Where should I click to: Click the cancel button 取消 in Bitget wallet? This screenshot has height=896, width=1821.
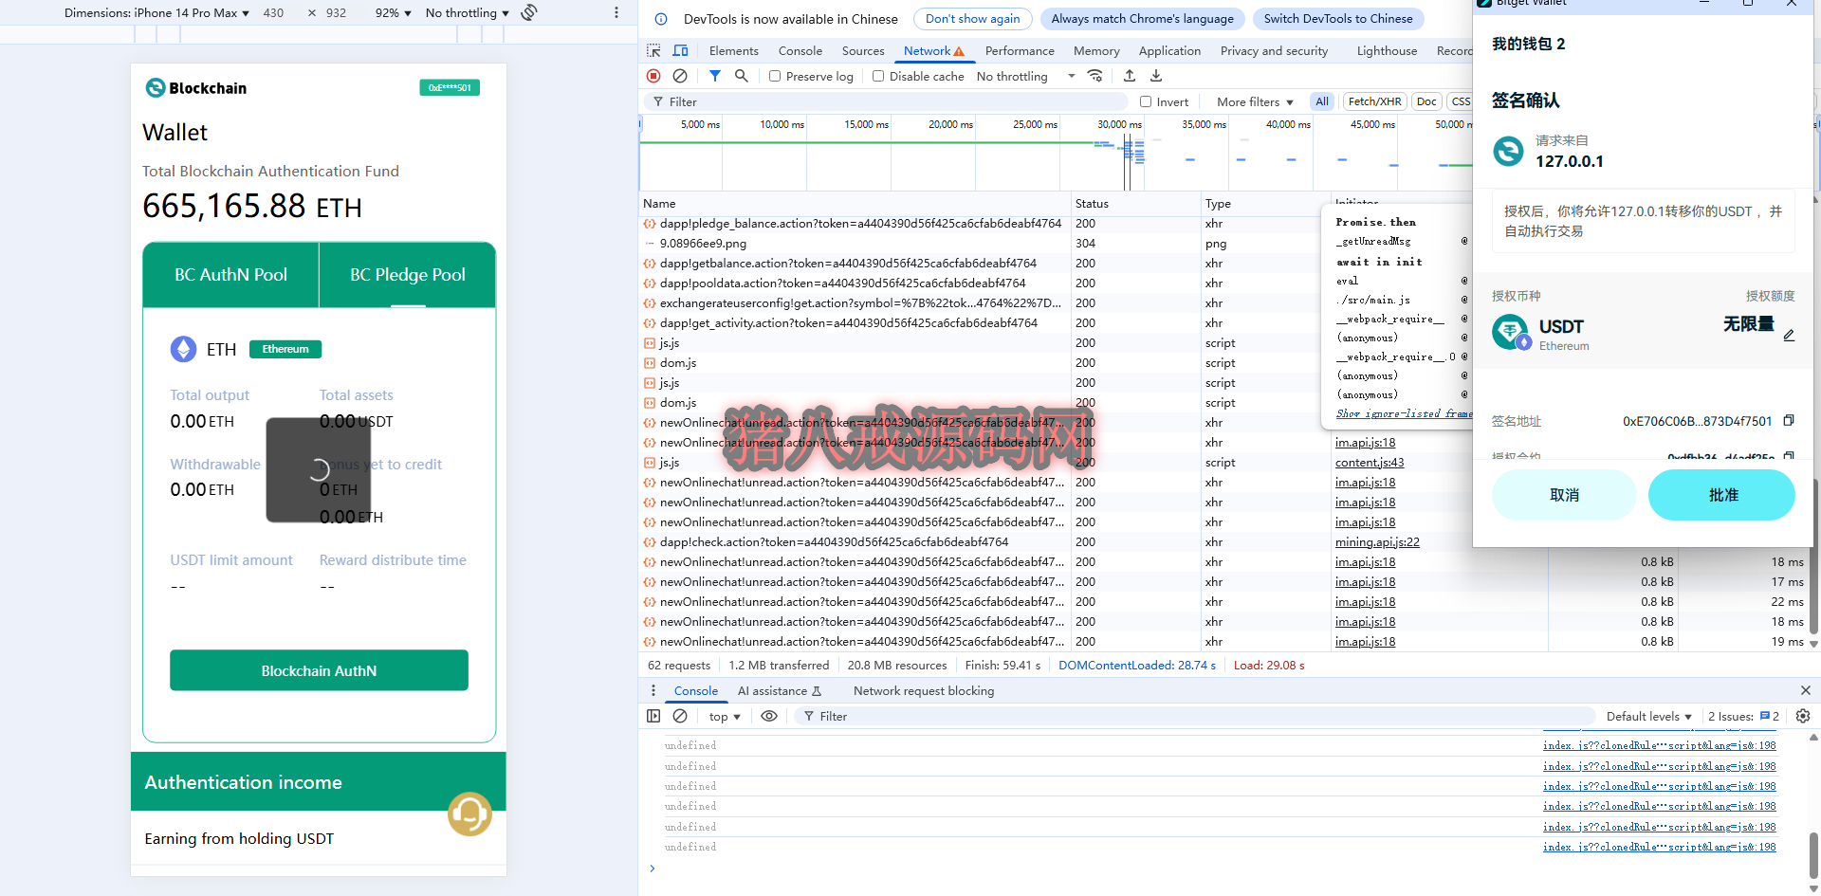(1564, 495)
